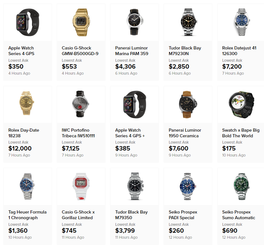This screenshot has width=264, height=245.
Task: Open Swatch x Bape Big Bold watch image
Action: [241, 105]
